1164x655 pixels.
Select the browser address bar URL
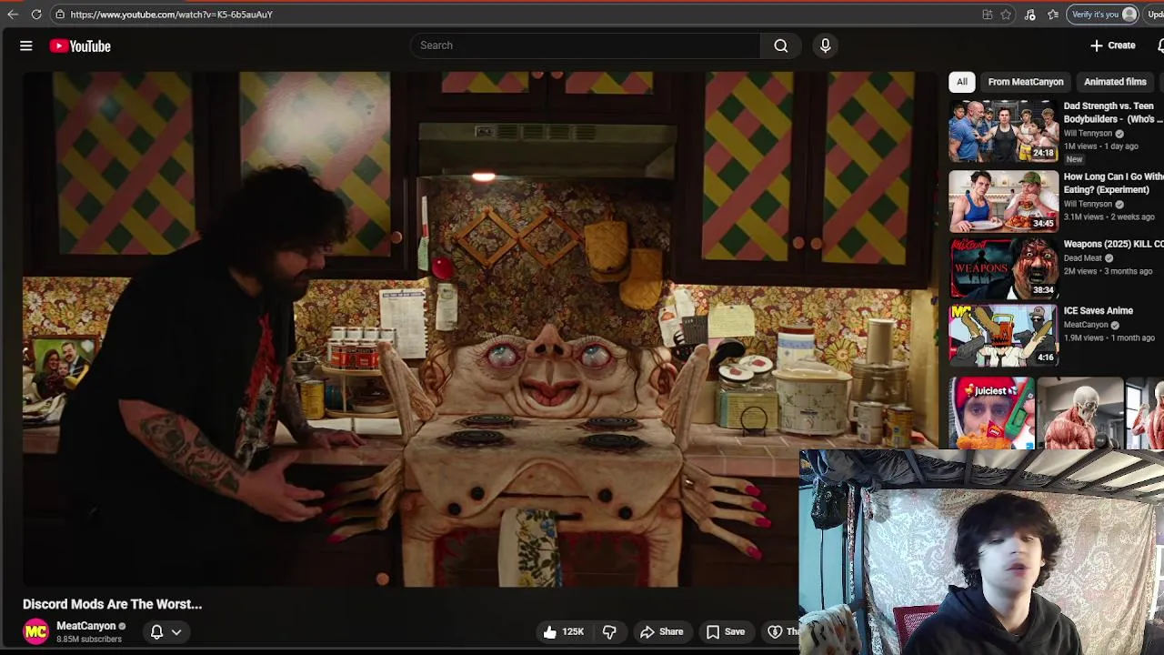click(x=171, y=15)
